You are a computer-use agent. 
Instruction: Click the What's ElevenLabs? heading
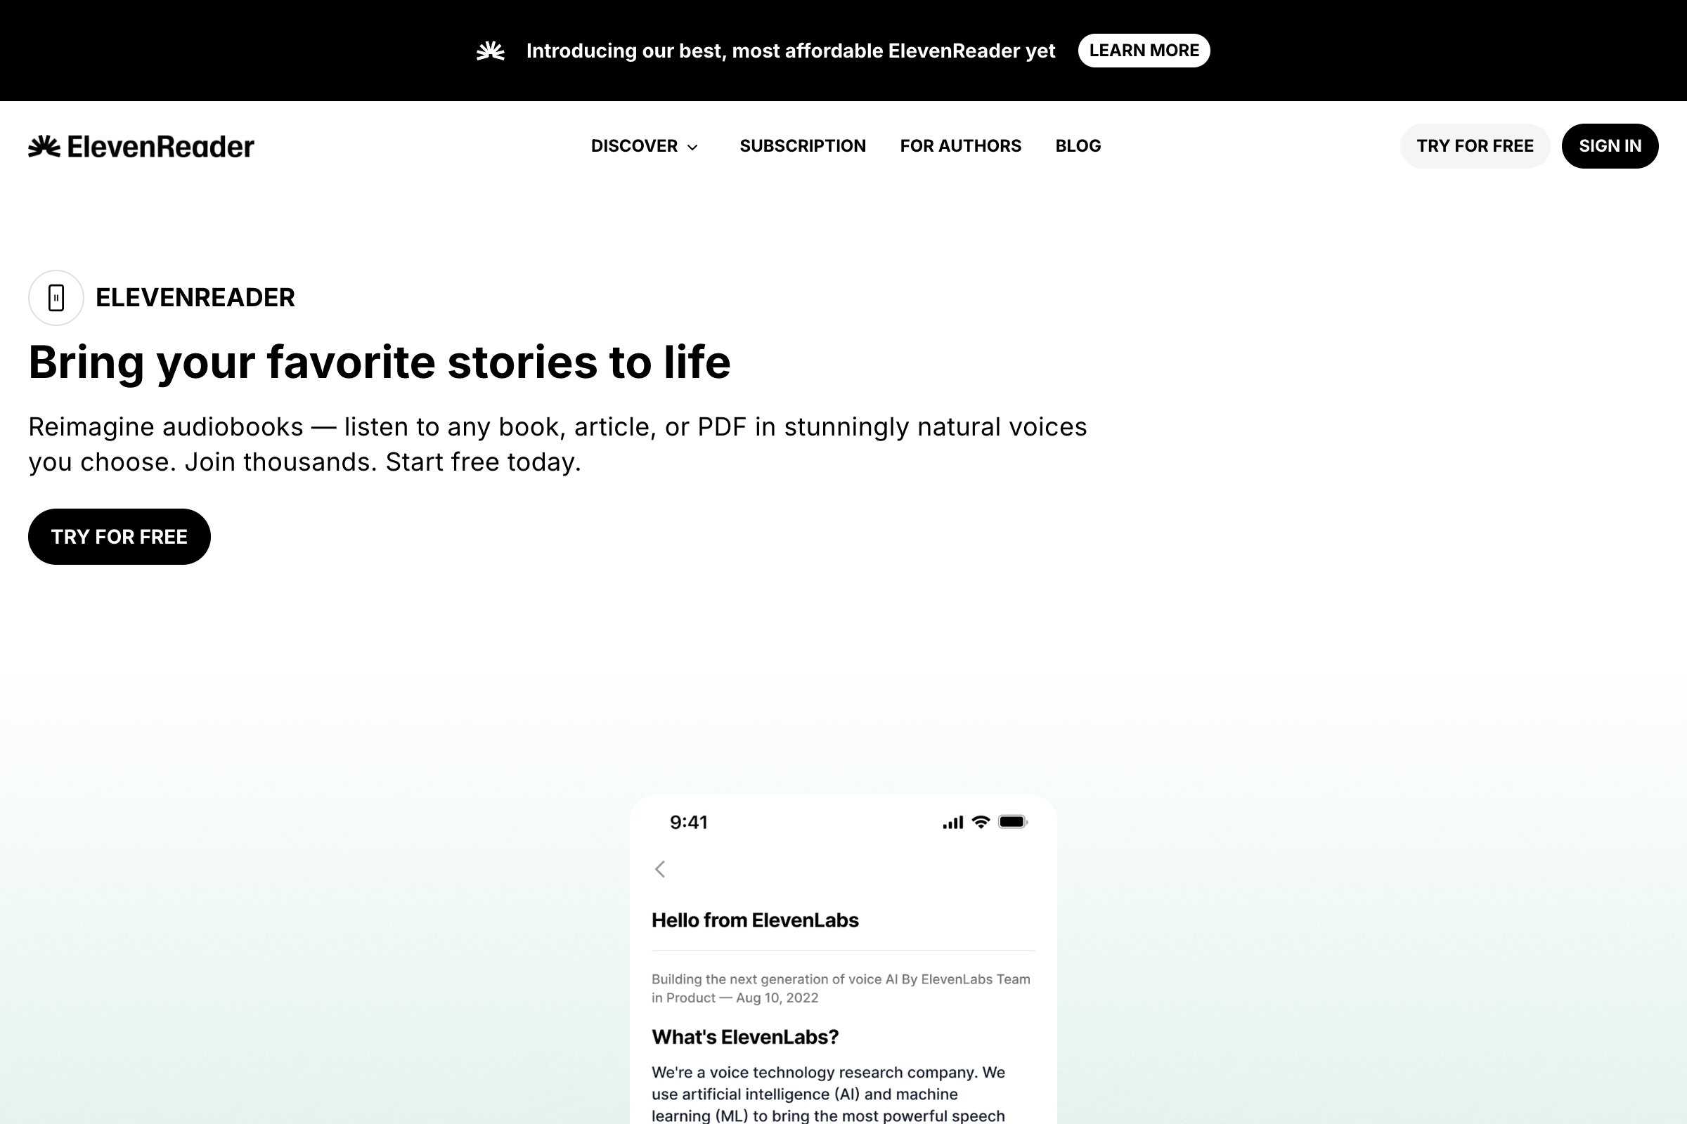(x=744, y=1038)
